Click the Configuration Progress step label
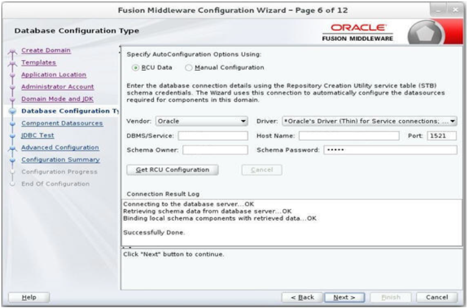This screenshot has height=308, width=469. 59,171
